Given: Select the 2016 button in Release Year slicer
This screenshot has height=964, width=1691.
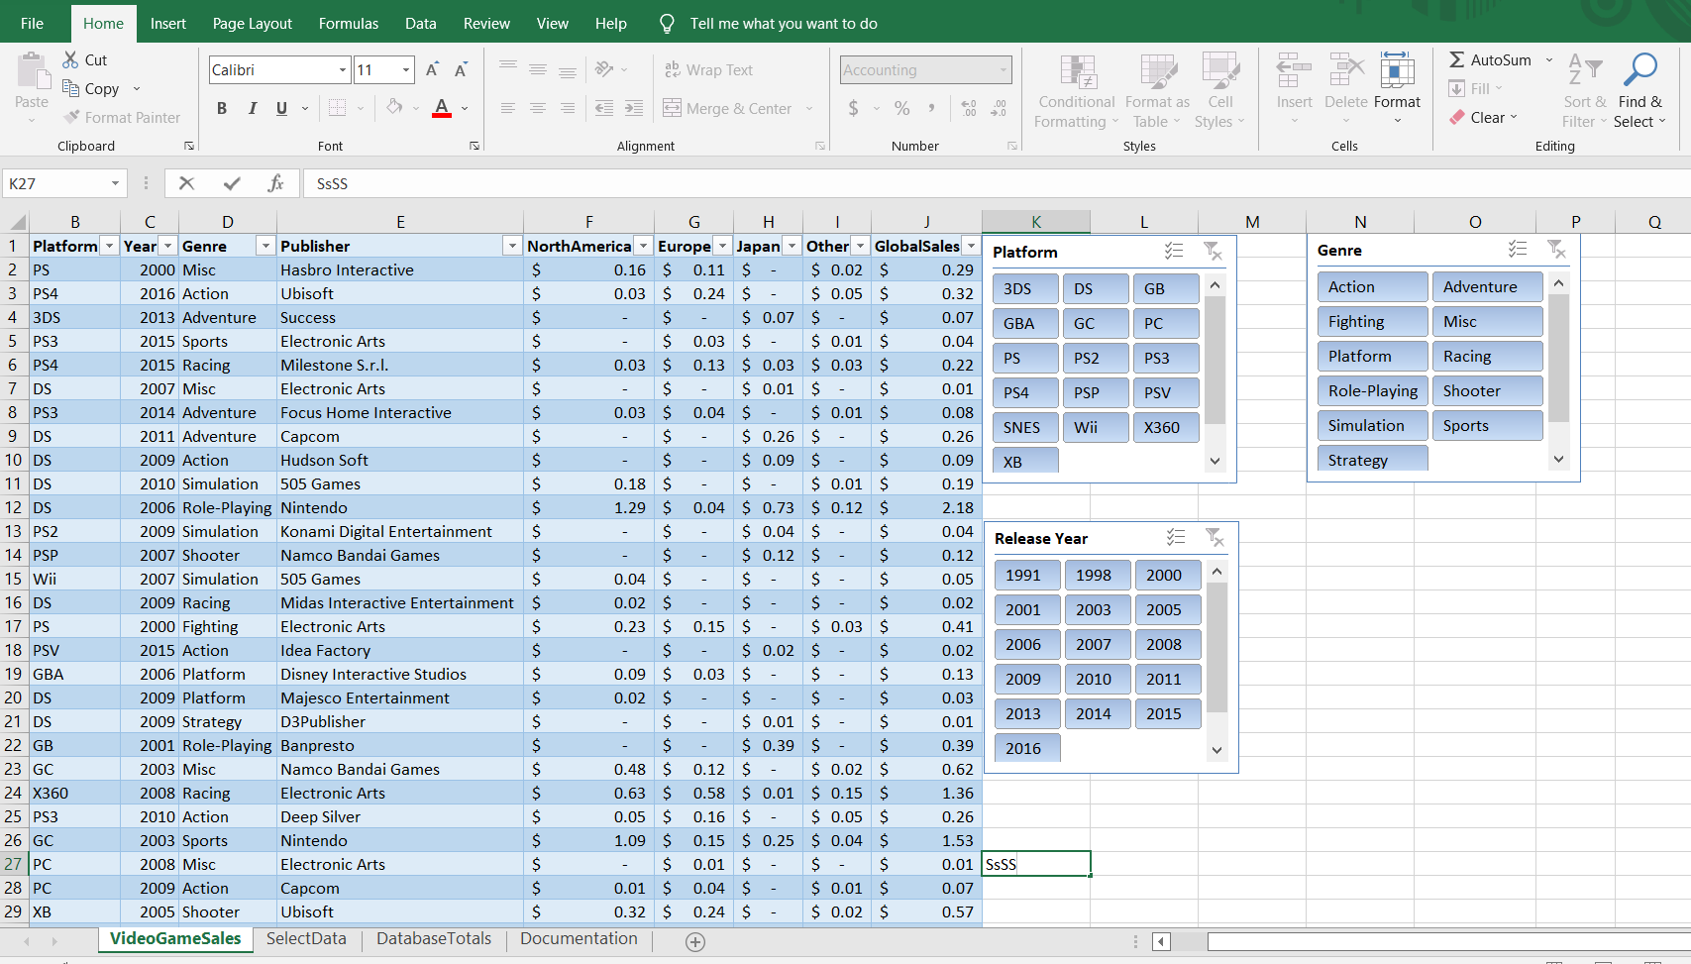Looking at the screenshot, I should 1026,748.
